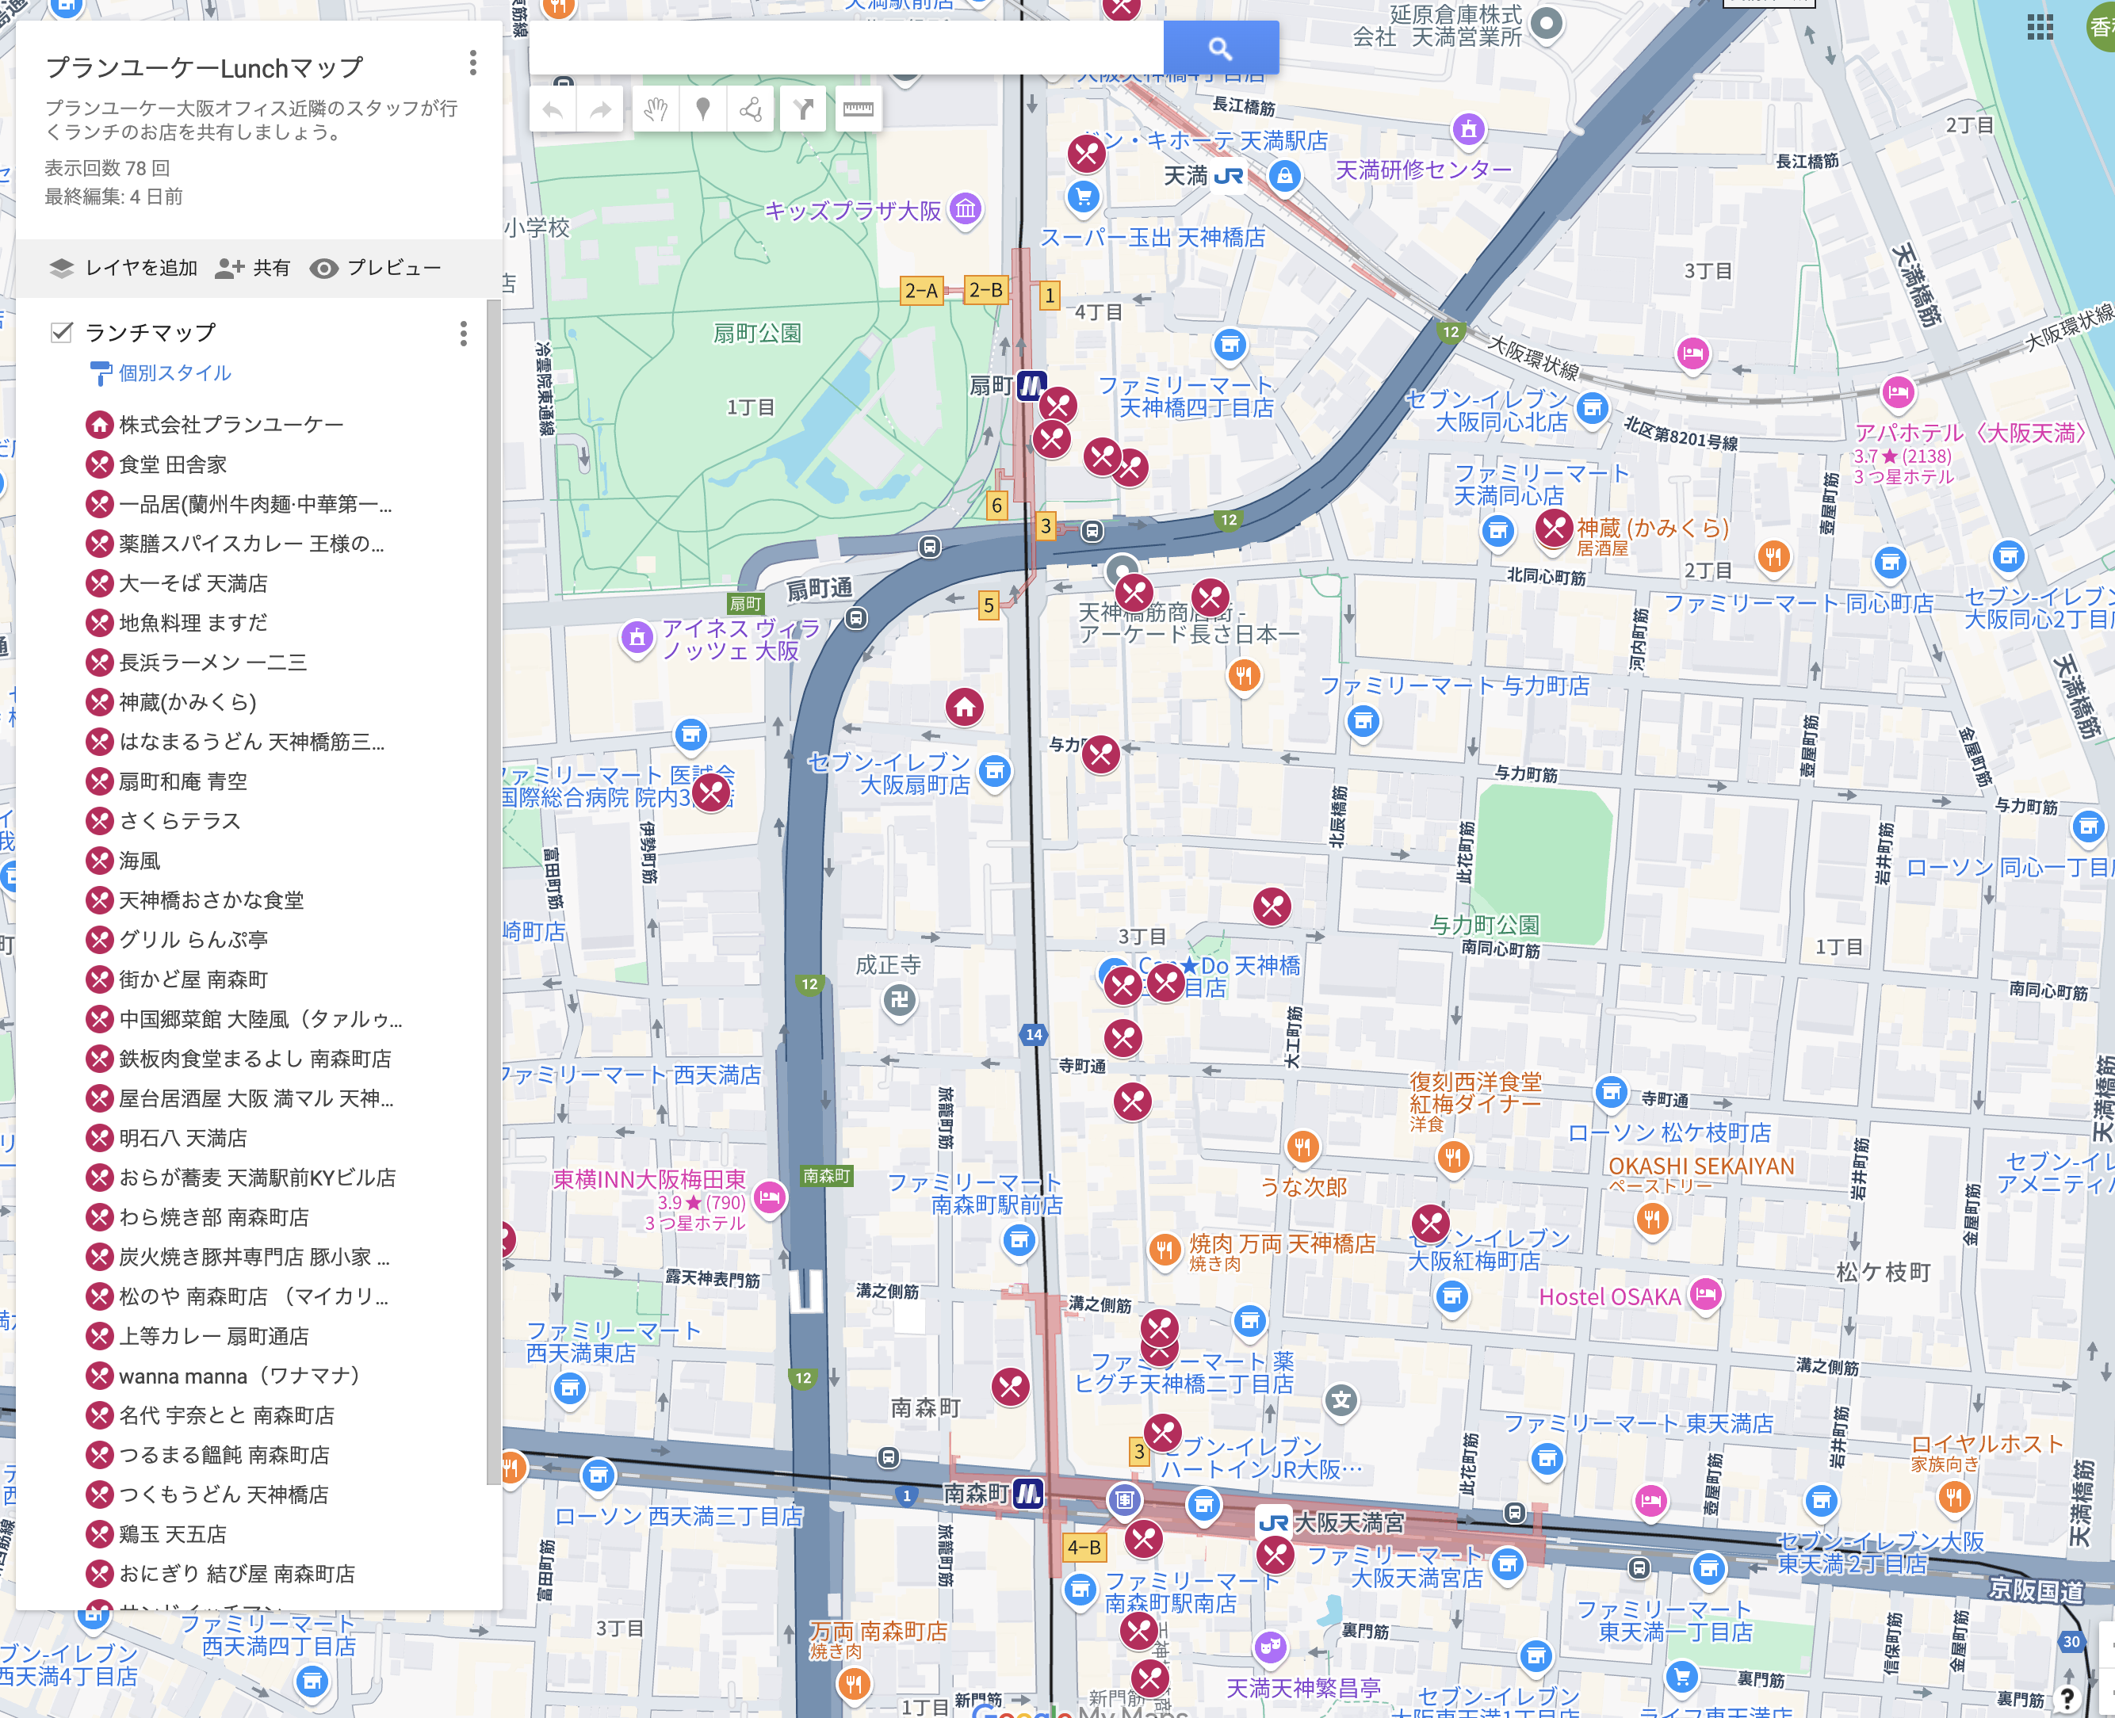
Task: Toggle the ランチマップ layer checkbox
Action: click(61, 331)
